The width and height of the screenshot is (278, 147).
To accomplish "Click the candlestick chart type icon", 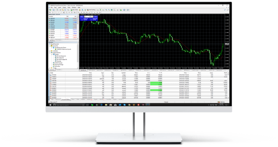I will click(x=100, y=10).
